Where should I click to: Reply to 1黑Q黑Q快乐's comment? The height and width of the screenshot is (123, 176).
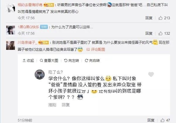coord(149,33)
